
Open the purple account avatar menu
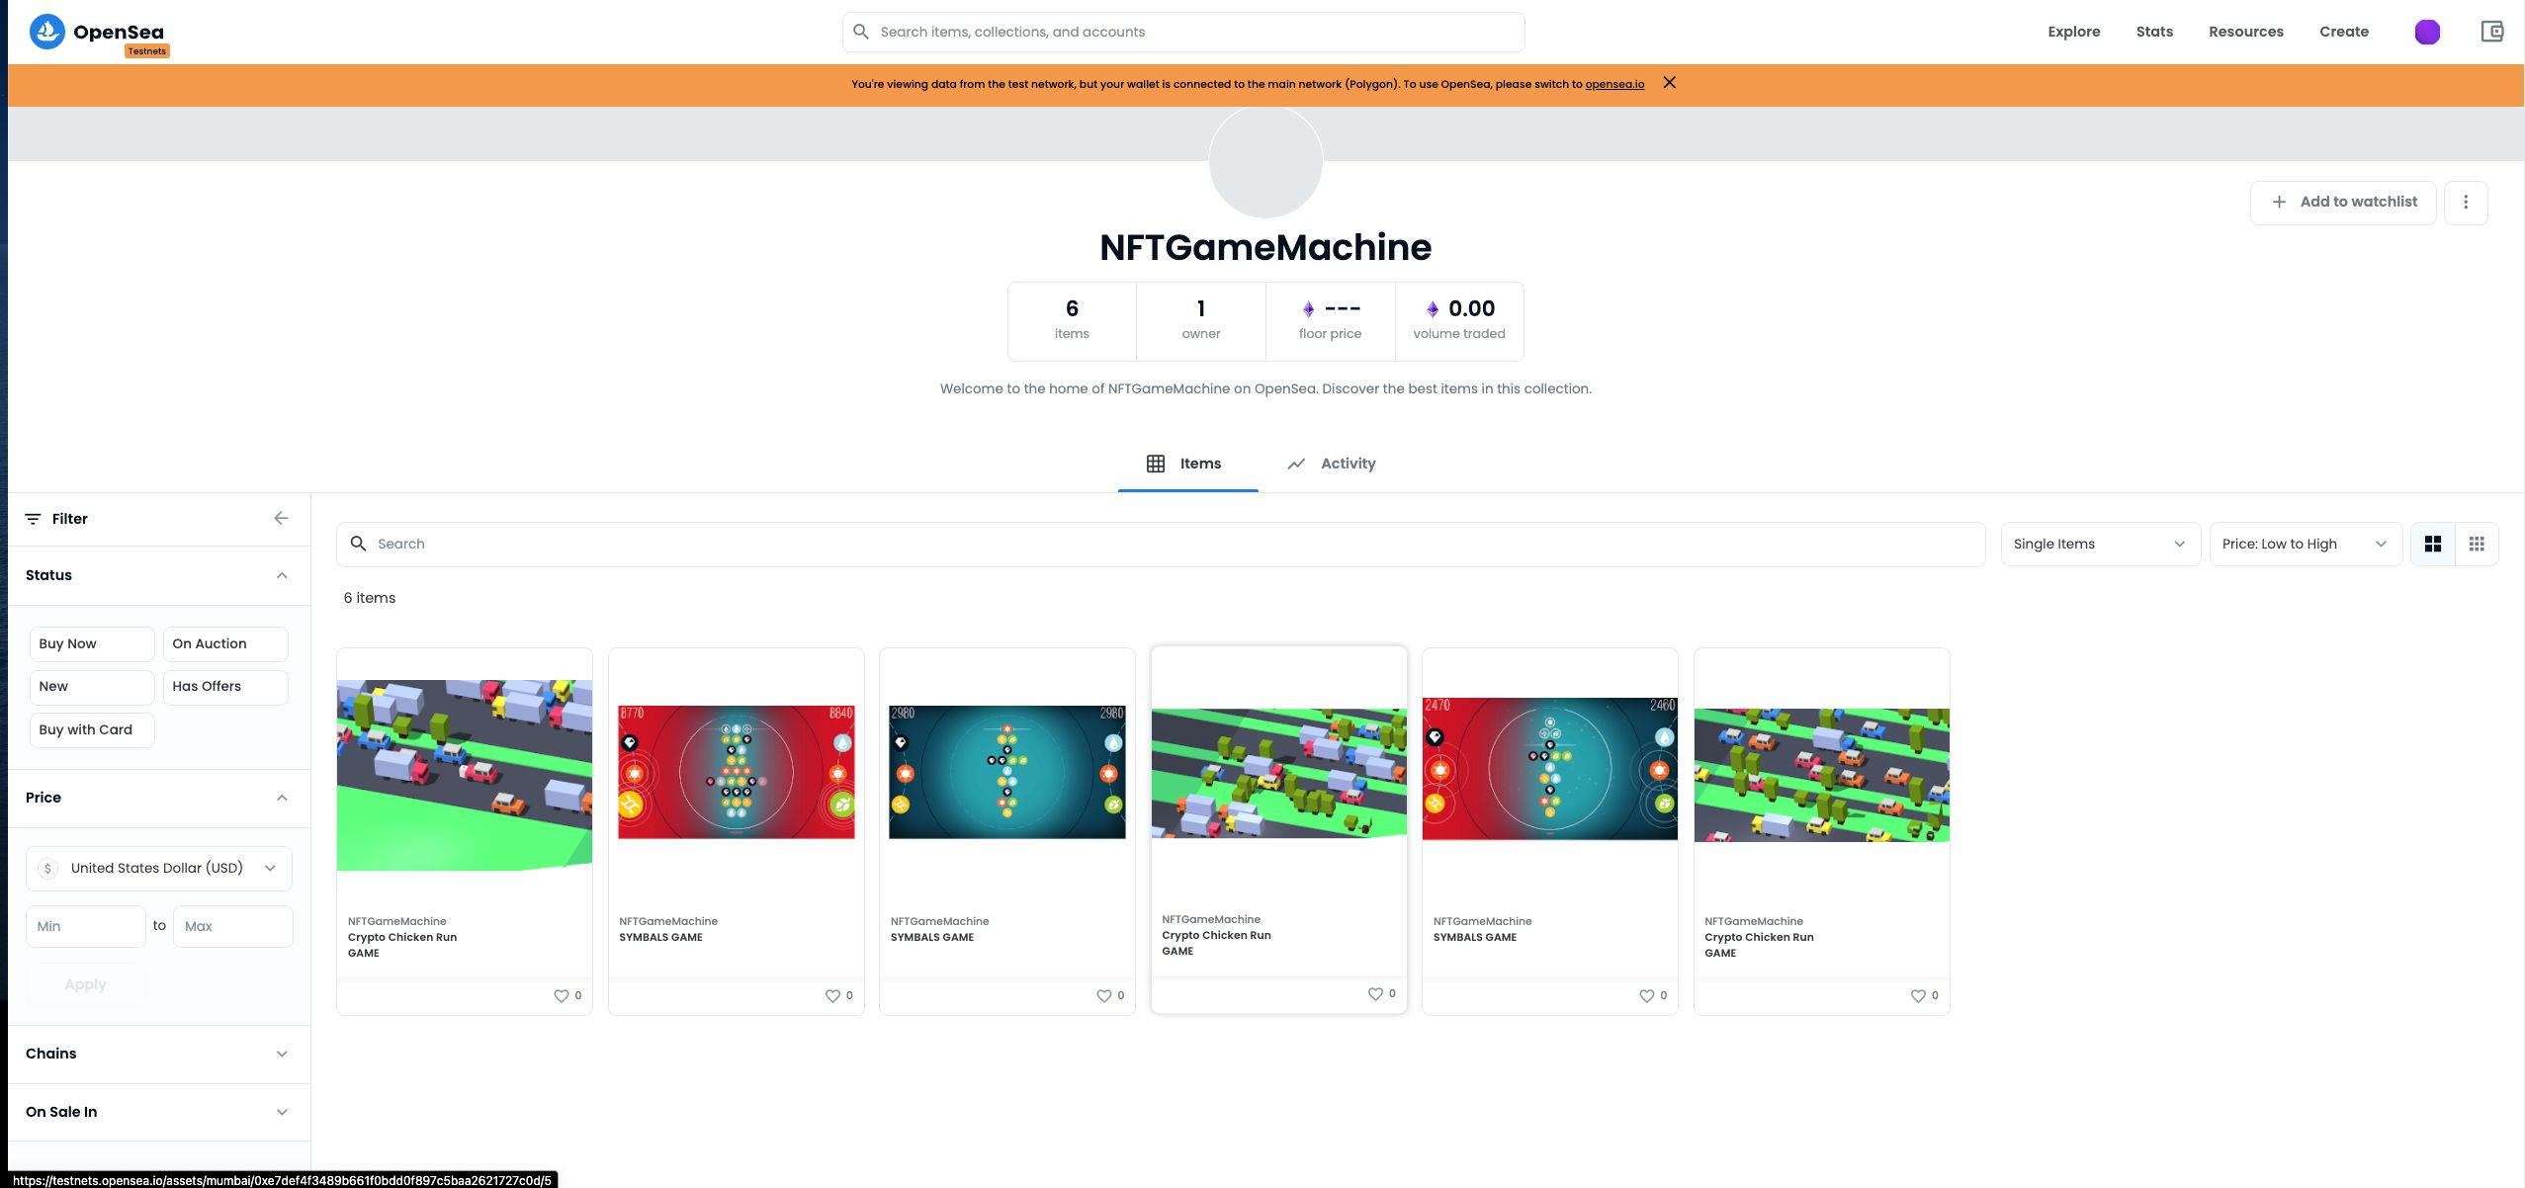pos(2427,32)
